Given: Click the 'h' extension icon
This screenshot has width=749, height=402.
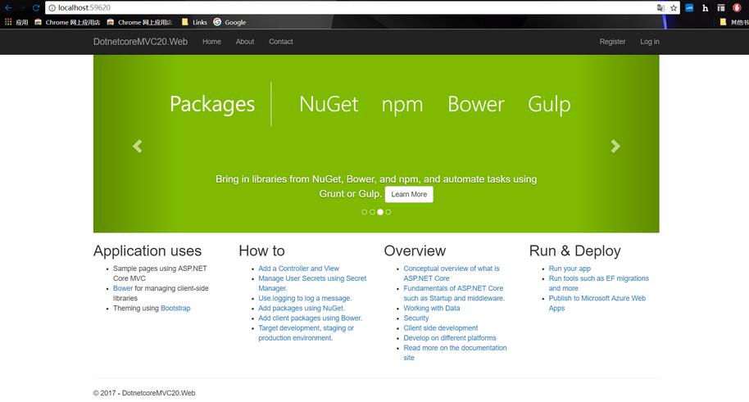Looking at the screenshot, I should coord(705,7).
